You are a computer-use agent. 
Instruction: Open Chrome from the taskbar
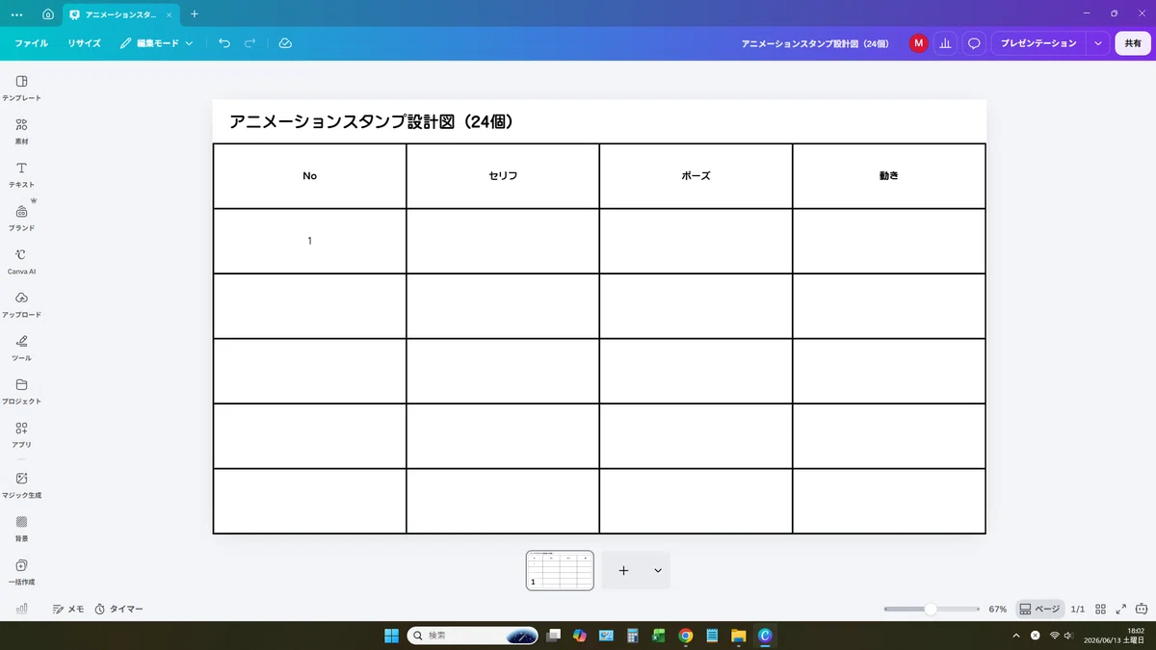[686, 636]
